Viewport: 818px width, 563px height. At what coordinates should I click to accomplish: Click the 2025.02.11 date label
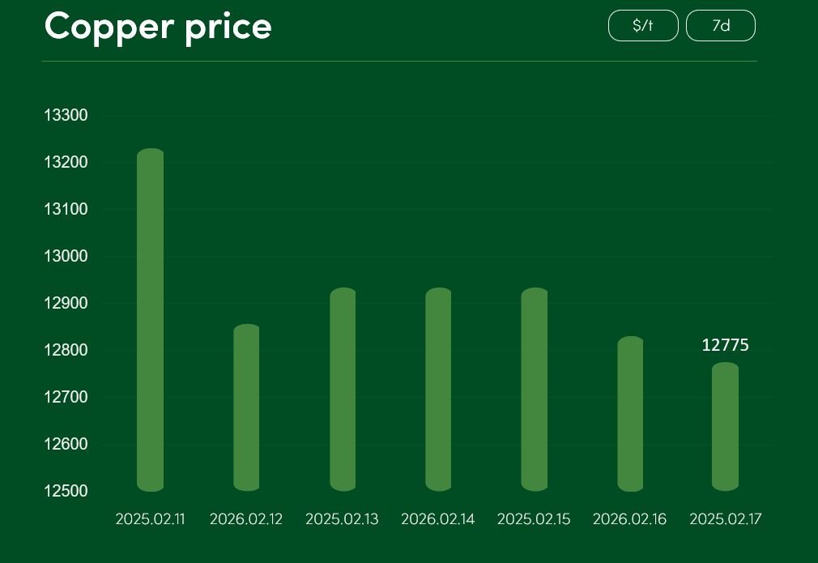pos(151,519)
